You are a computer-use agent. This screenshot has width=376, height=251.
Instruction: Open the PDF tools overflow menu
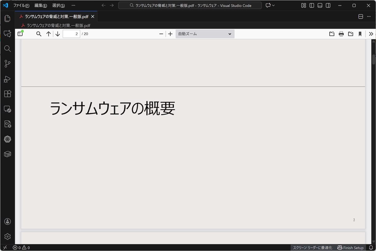(371, 34)
